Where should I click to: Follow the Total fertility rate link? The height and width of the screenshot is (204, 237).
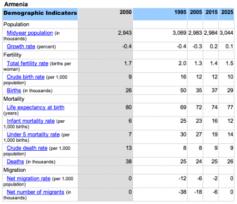tap(27, 63)
